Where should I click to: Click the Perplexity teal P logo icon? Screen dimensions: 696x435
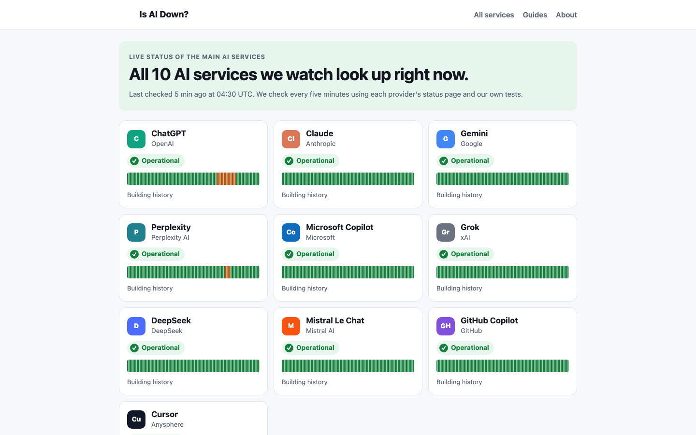click(136, 232)
